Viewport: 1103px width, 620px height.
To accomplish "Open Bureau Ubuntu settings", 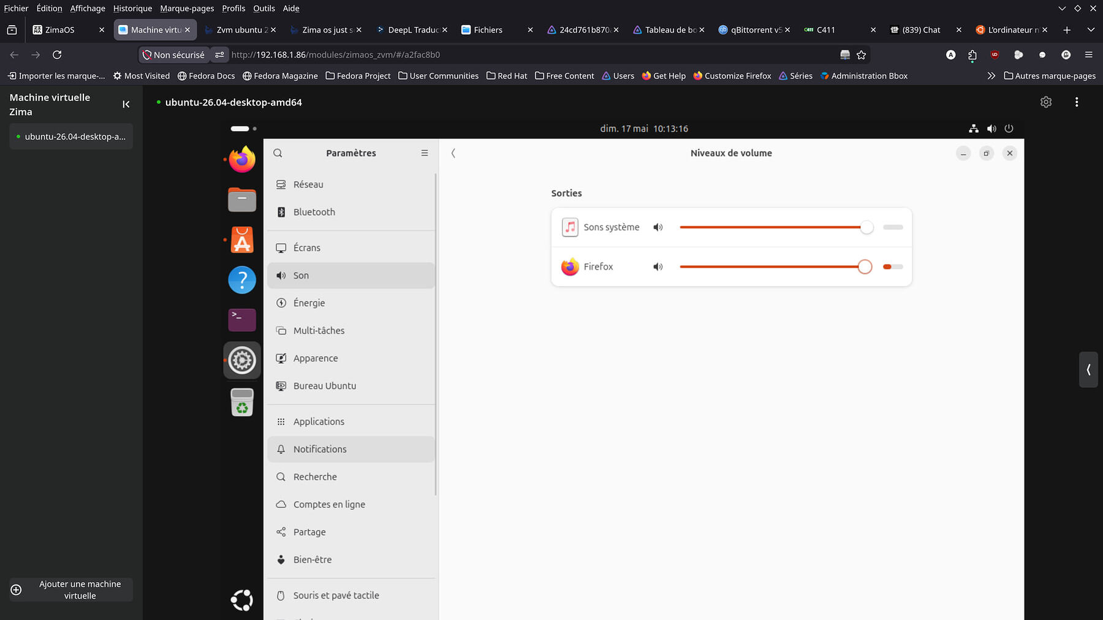I will click(x=351, y=386).
